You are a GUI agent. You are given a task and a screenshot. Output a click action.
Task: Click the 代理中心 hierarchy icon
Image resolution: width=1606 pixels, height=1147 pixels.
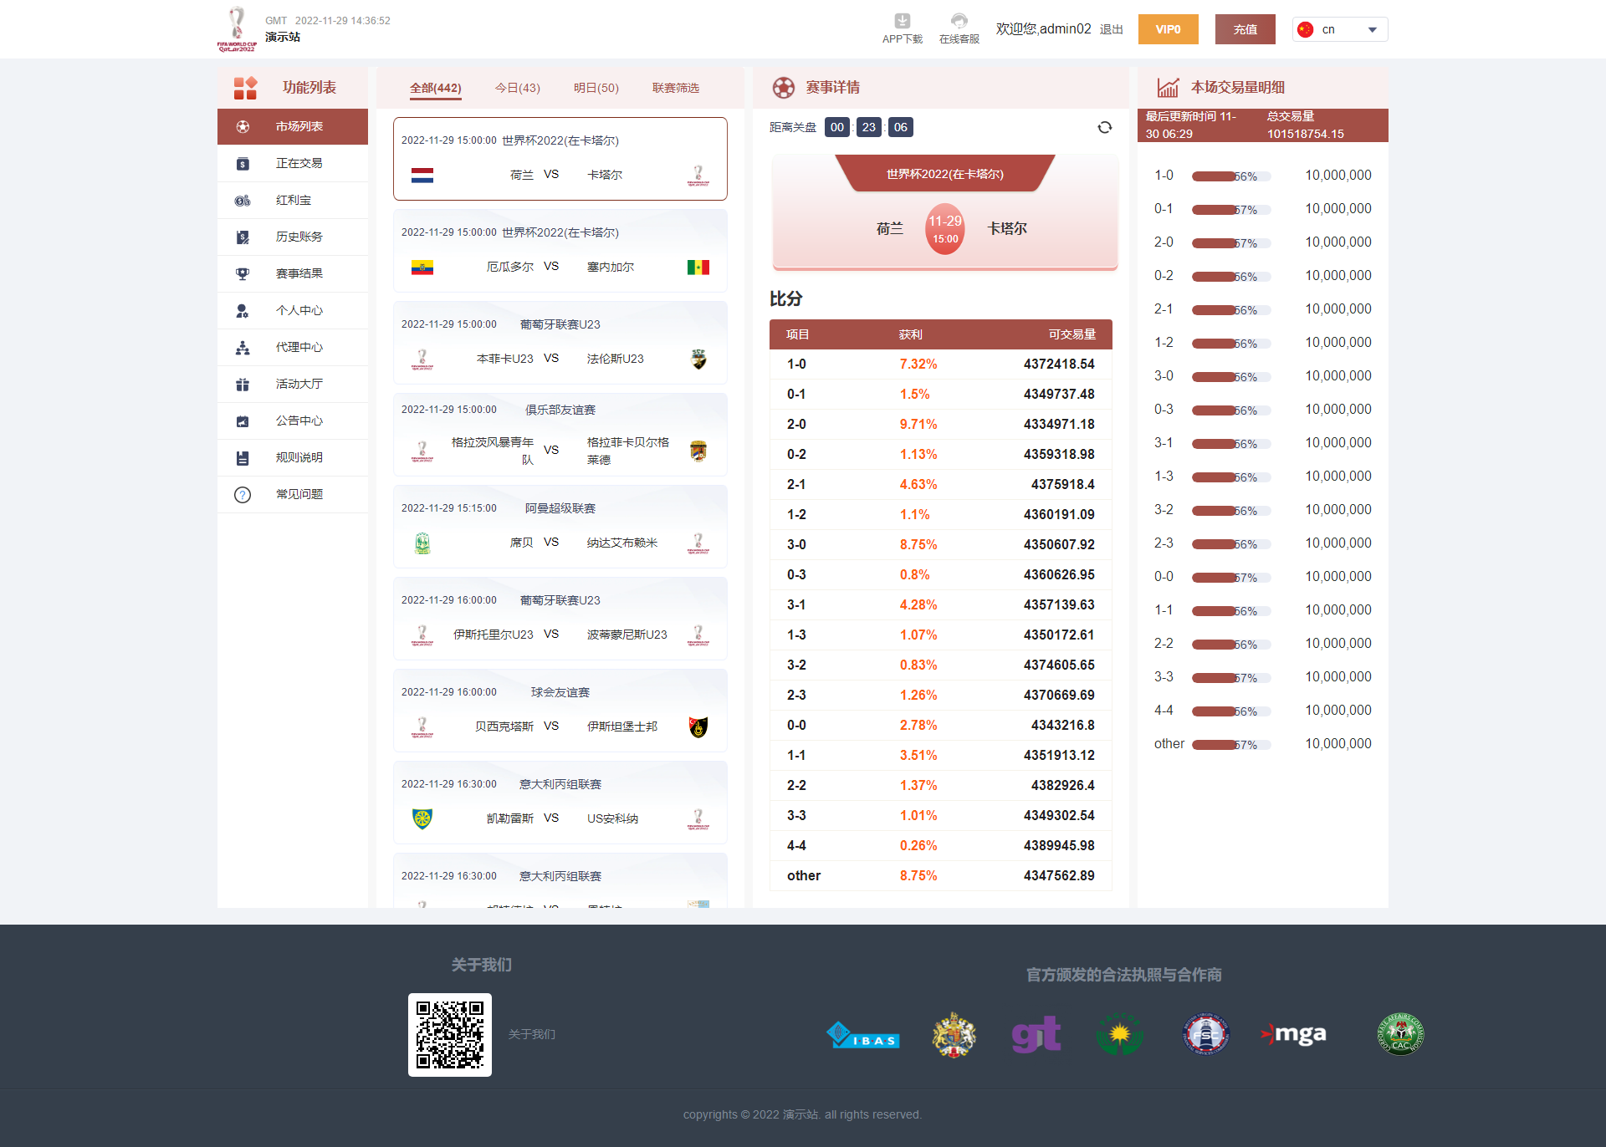coord(243,348)
